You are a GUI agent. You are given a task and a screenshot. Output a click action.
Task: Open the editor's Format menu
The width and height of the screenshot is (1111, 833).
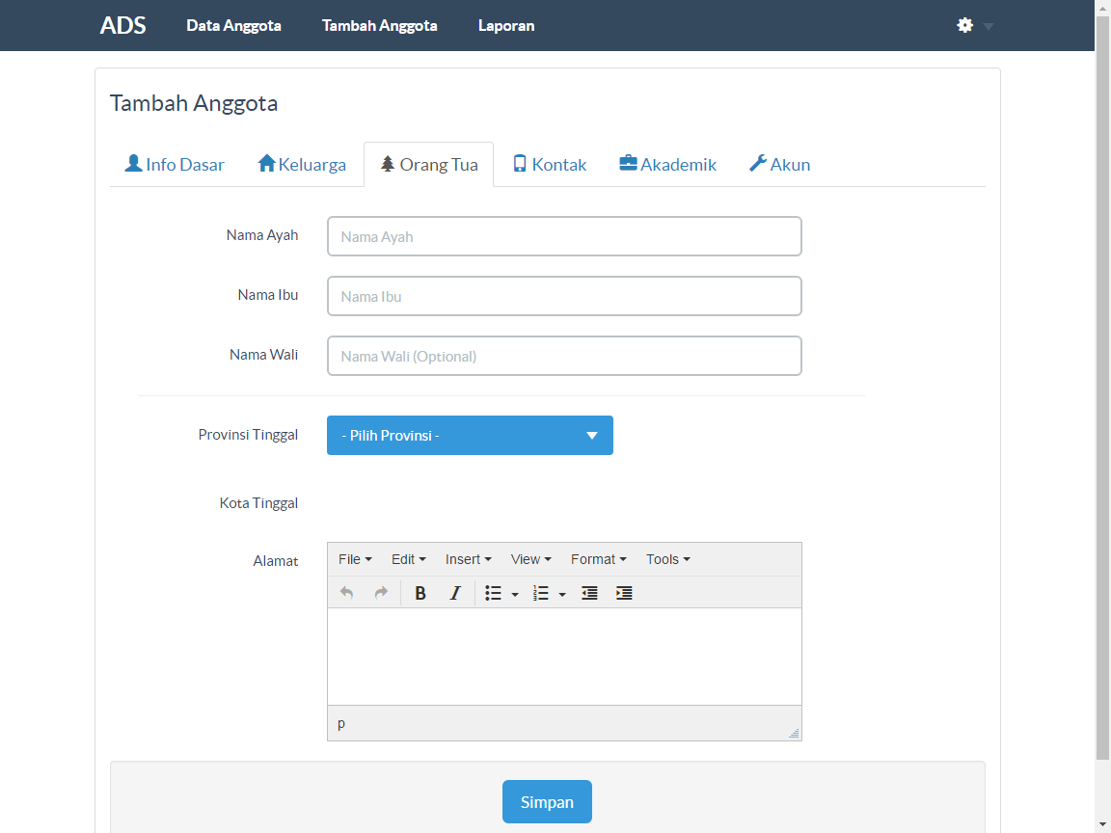tap(598, 559)
